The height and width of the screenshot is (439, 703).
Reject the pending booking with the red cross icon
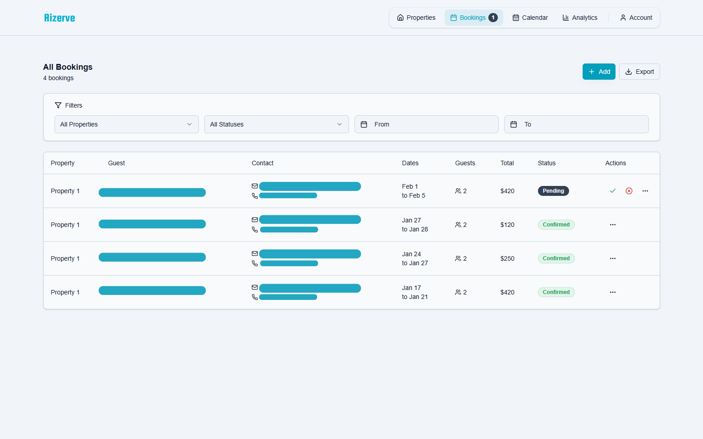(x=629, y=190)
